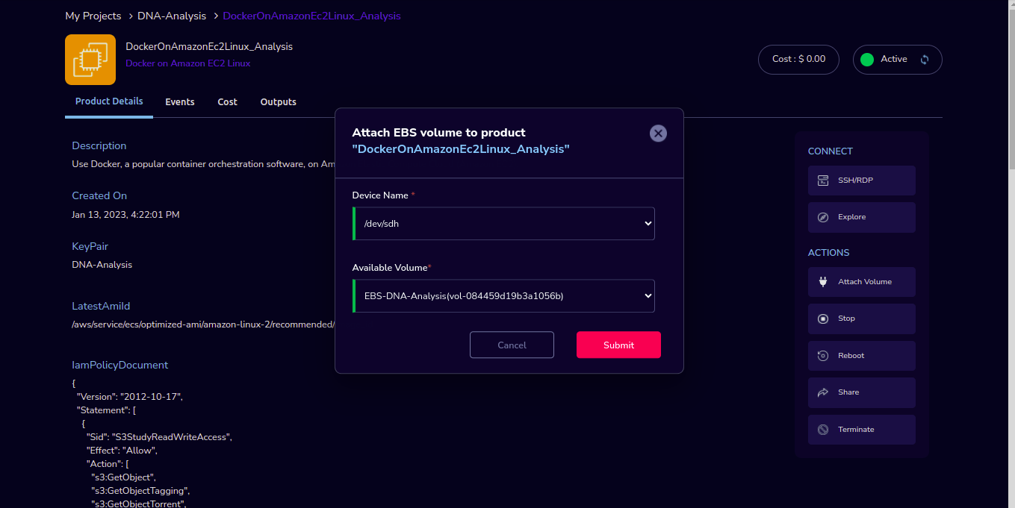
Task: Click the "Version": "2012-10-17" line
Action: (x=130, y=397)
